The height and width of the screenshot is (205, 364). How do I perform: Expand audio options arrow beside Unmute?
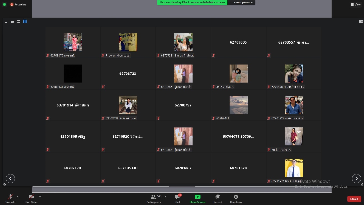click(18, 197)
